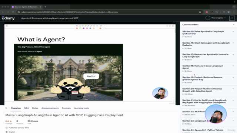Viewport: 237px width, 133px height.
Task: Click the small presenter webcam bubble inside the slide
Action: click(160, 93)
